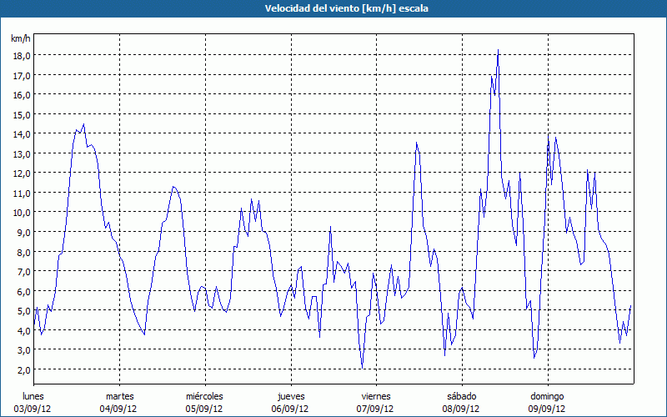
Task: Select the lunes 03/09/12 date label
Action: (33, 403)
